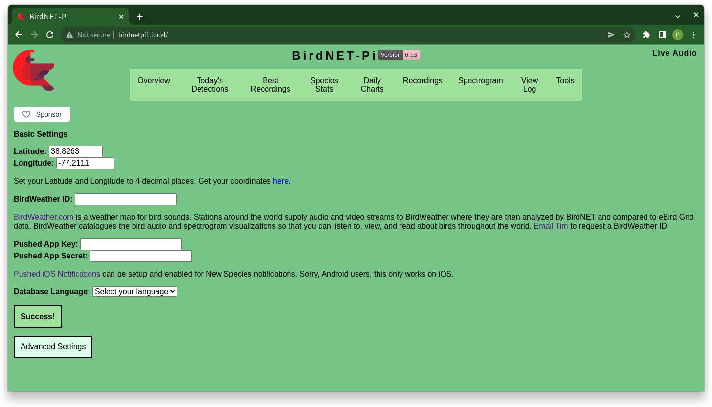Reload the page with the refresh icon
712x407 pixels.
point(50,35)
